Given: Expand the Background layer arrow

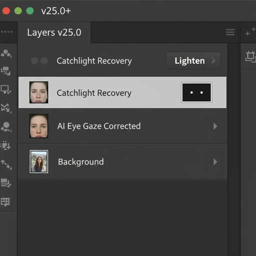Looking at the screenshot, I should (x=215, y=162).
